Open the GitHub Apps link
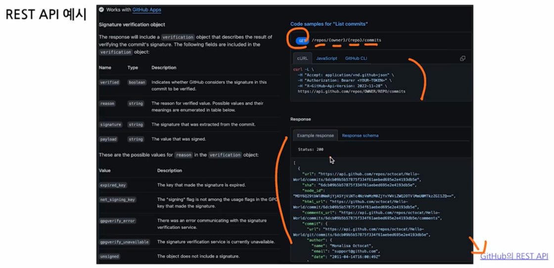The image size is (554, 268). 146,10
